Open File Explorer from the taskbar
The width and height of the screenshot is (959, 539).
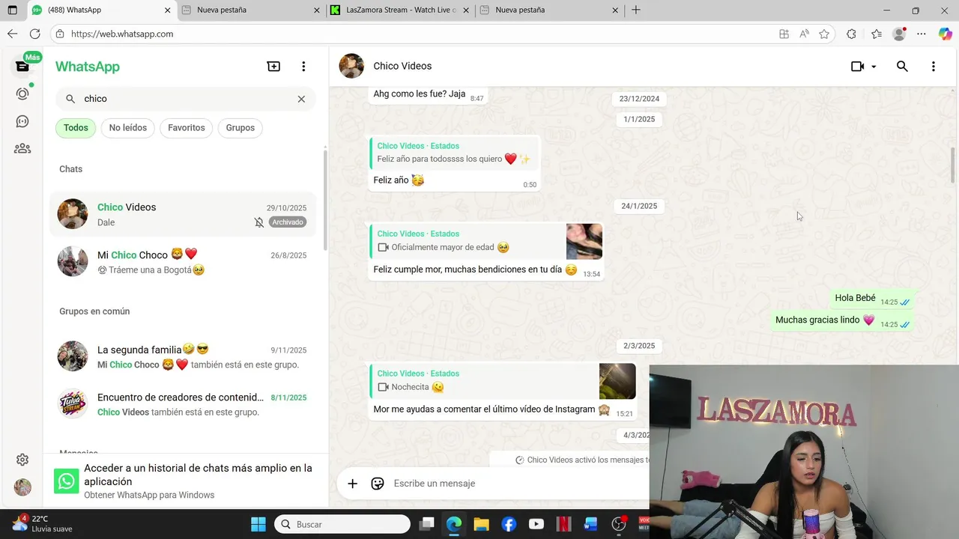481,524
